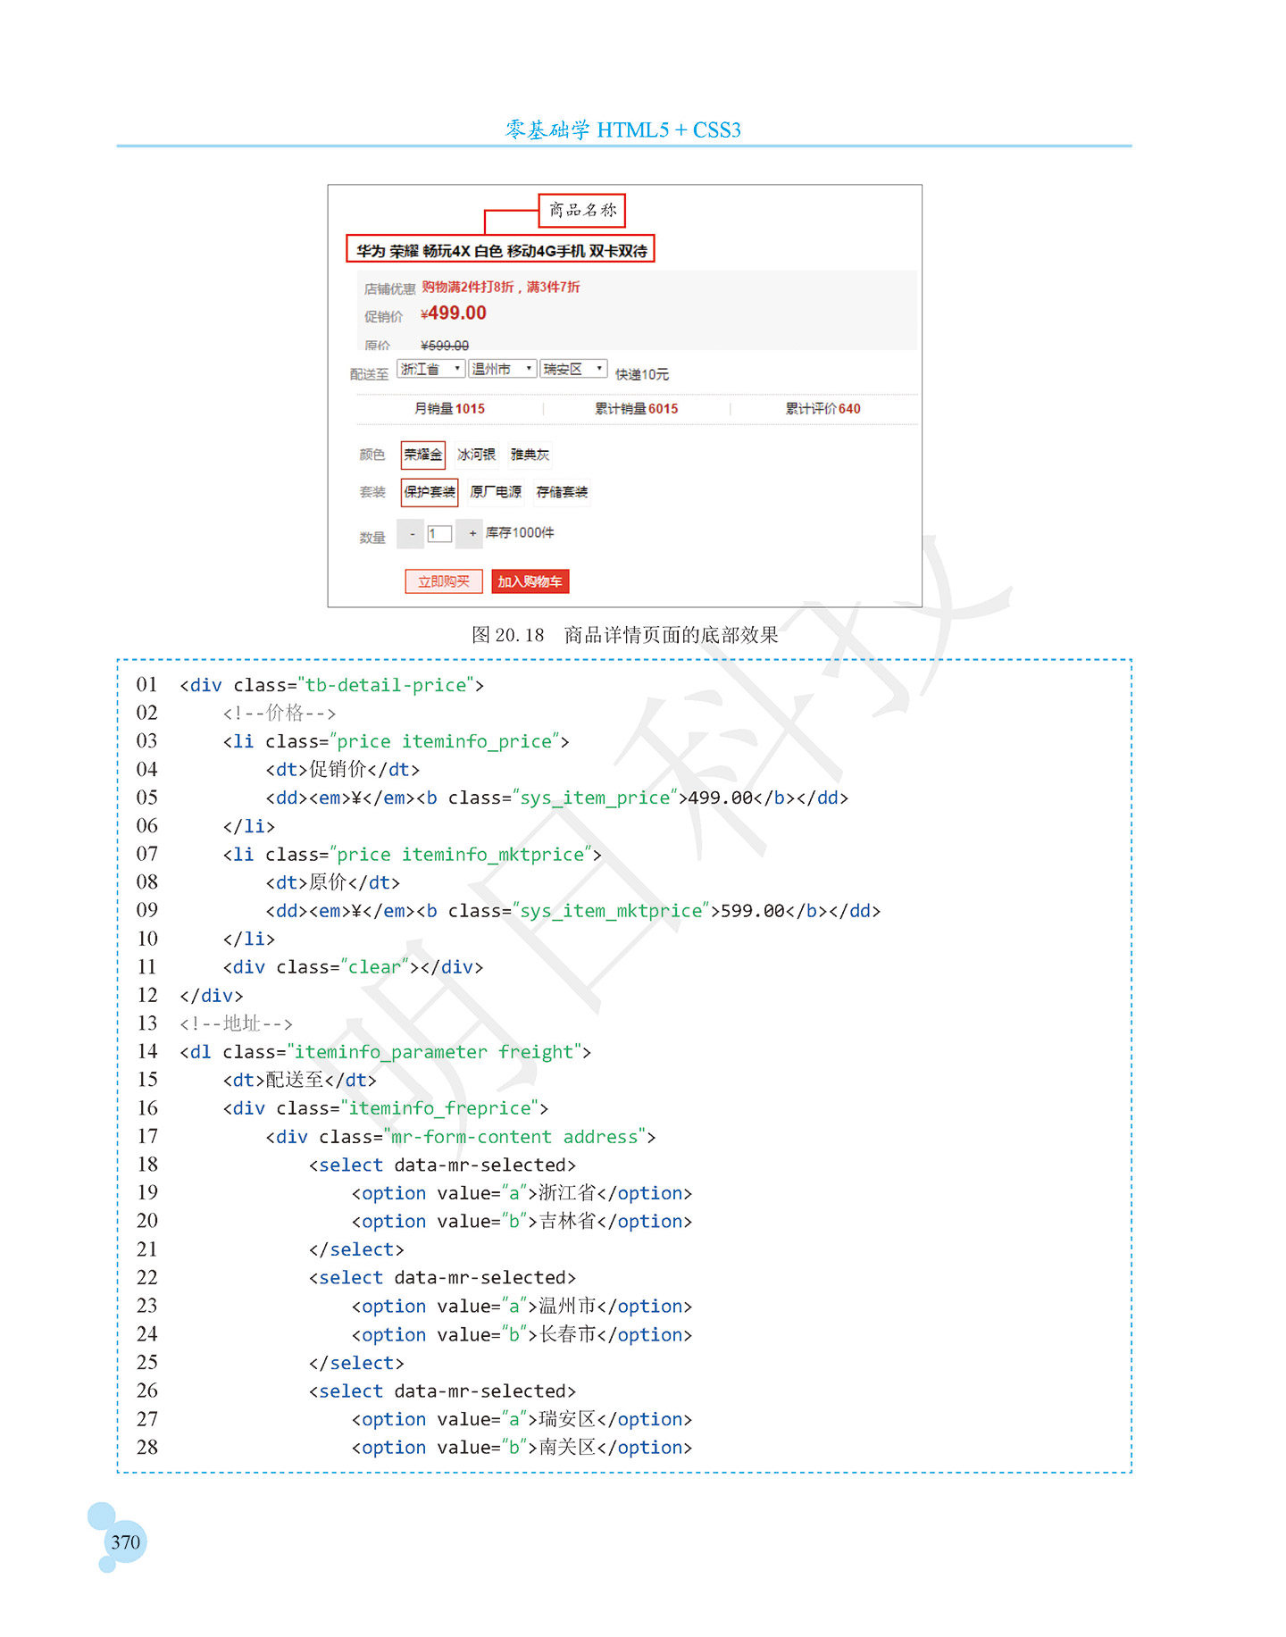
Task: Click the 月销量 1015 text
Action: click(x=449, y=409)
